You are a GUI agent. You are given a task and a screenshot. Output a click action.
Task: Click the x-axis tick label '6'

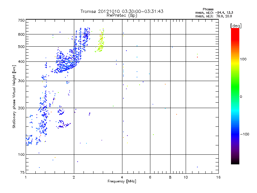point(150,177)
